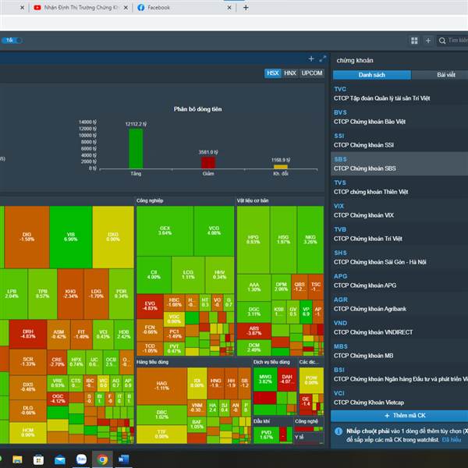This screenshot has width=468, height=468.
Task: Switch to the YouTube Nhận Định Thị Trường tab
Action: click(x=81, y=8)
